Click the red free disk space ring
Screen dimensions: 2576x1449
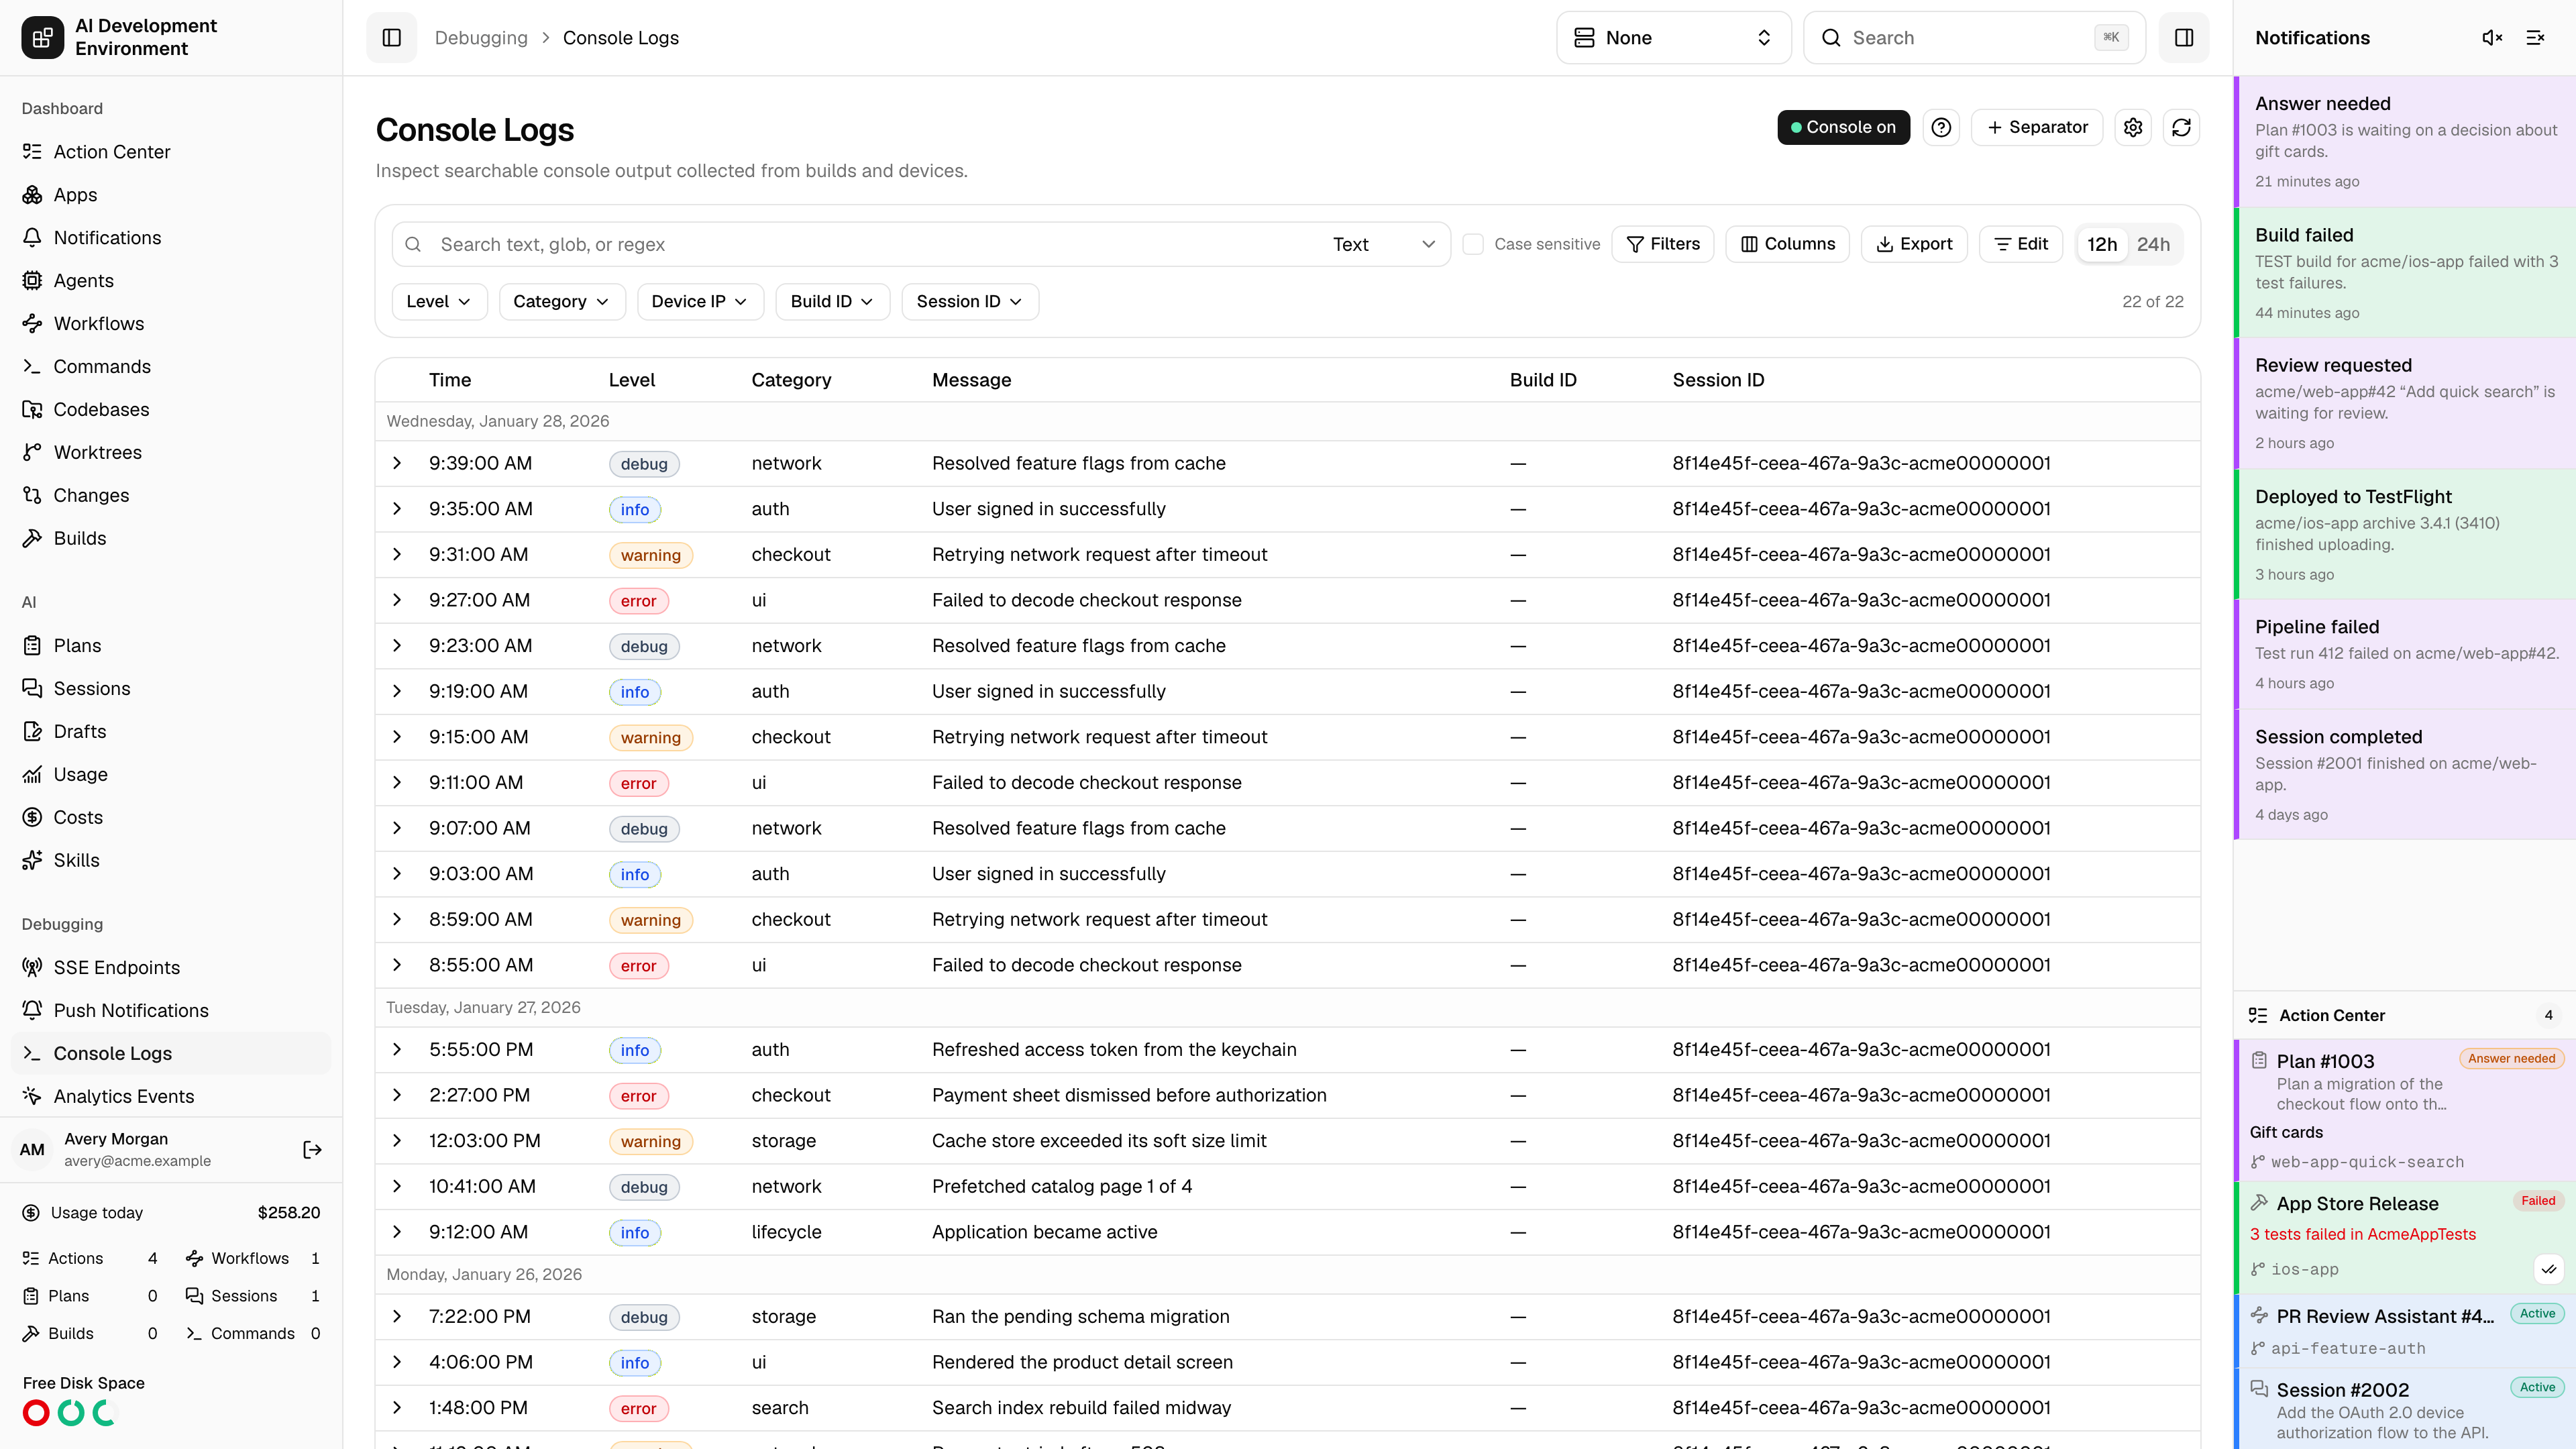36,1413
